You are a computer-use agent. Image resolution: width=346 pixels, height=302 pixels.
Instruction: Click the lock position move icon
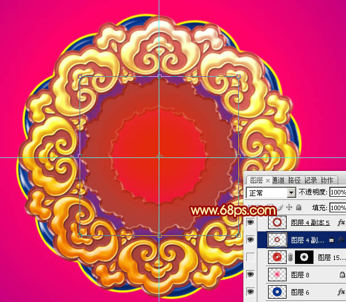click(289, 207)
